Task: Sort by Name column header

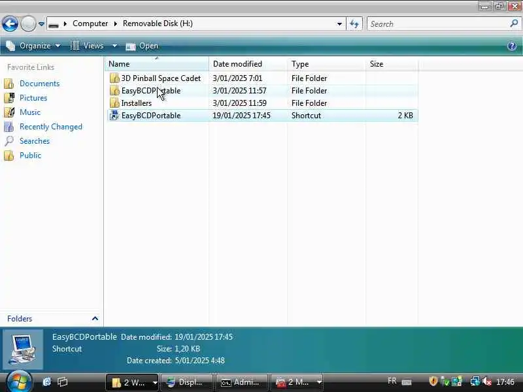Action: [x=157, y=63]
